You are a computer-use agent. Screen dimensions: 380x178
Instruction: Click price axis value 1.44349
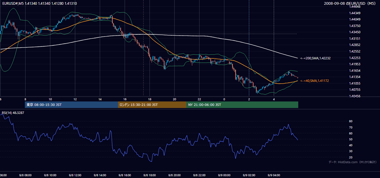355,13
